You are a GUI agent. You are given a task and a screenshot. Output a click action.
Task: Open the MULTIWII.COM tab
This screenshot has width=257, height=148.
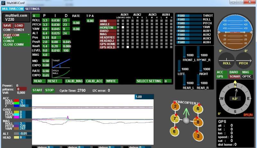(13, 9)
